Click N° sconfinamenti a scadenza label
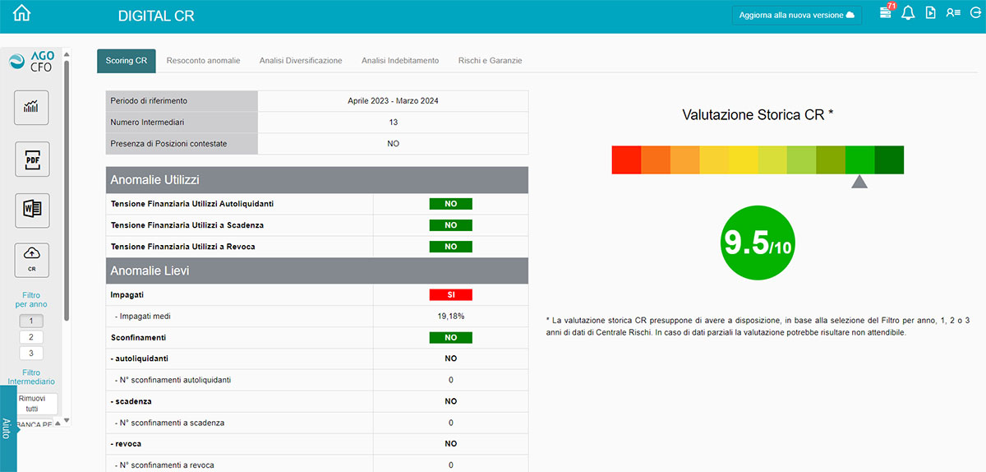This screenshot has width=986, height=472. coord(169,423)
